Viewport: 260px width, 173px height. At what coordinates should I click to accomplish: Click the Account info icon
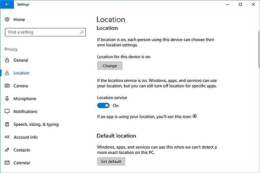click(7, 137)
